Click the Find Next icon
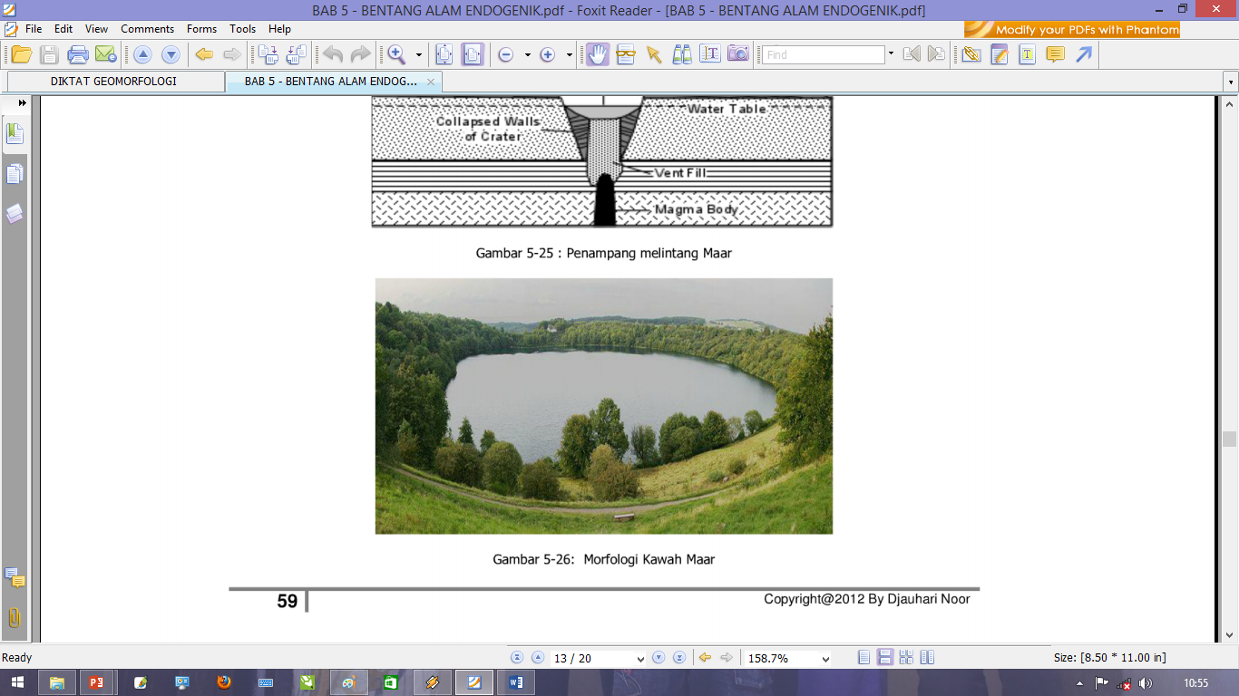1239x696 pixels. [936, 54]
